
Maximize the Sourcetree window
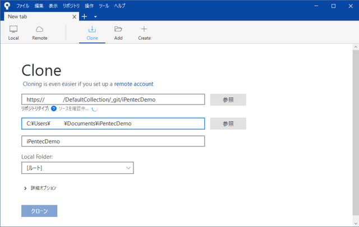pos(333,6)
